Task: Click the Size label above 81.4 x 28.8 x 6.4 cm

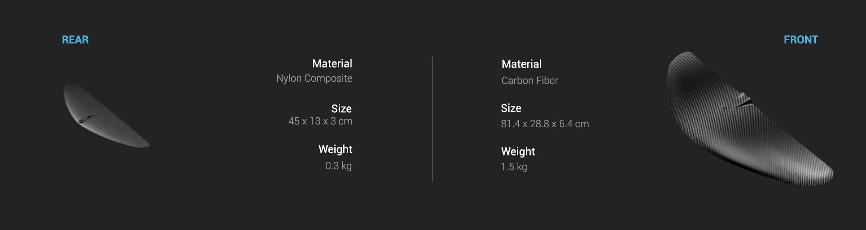Action: (x=511, y=108)
